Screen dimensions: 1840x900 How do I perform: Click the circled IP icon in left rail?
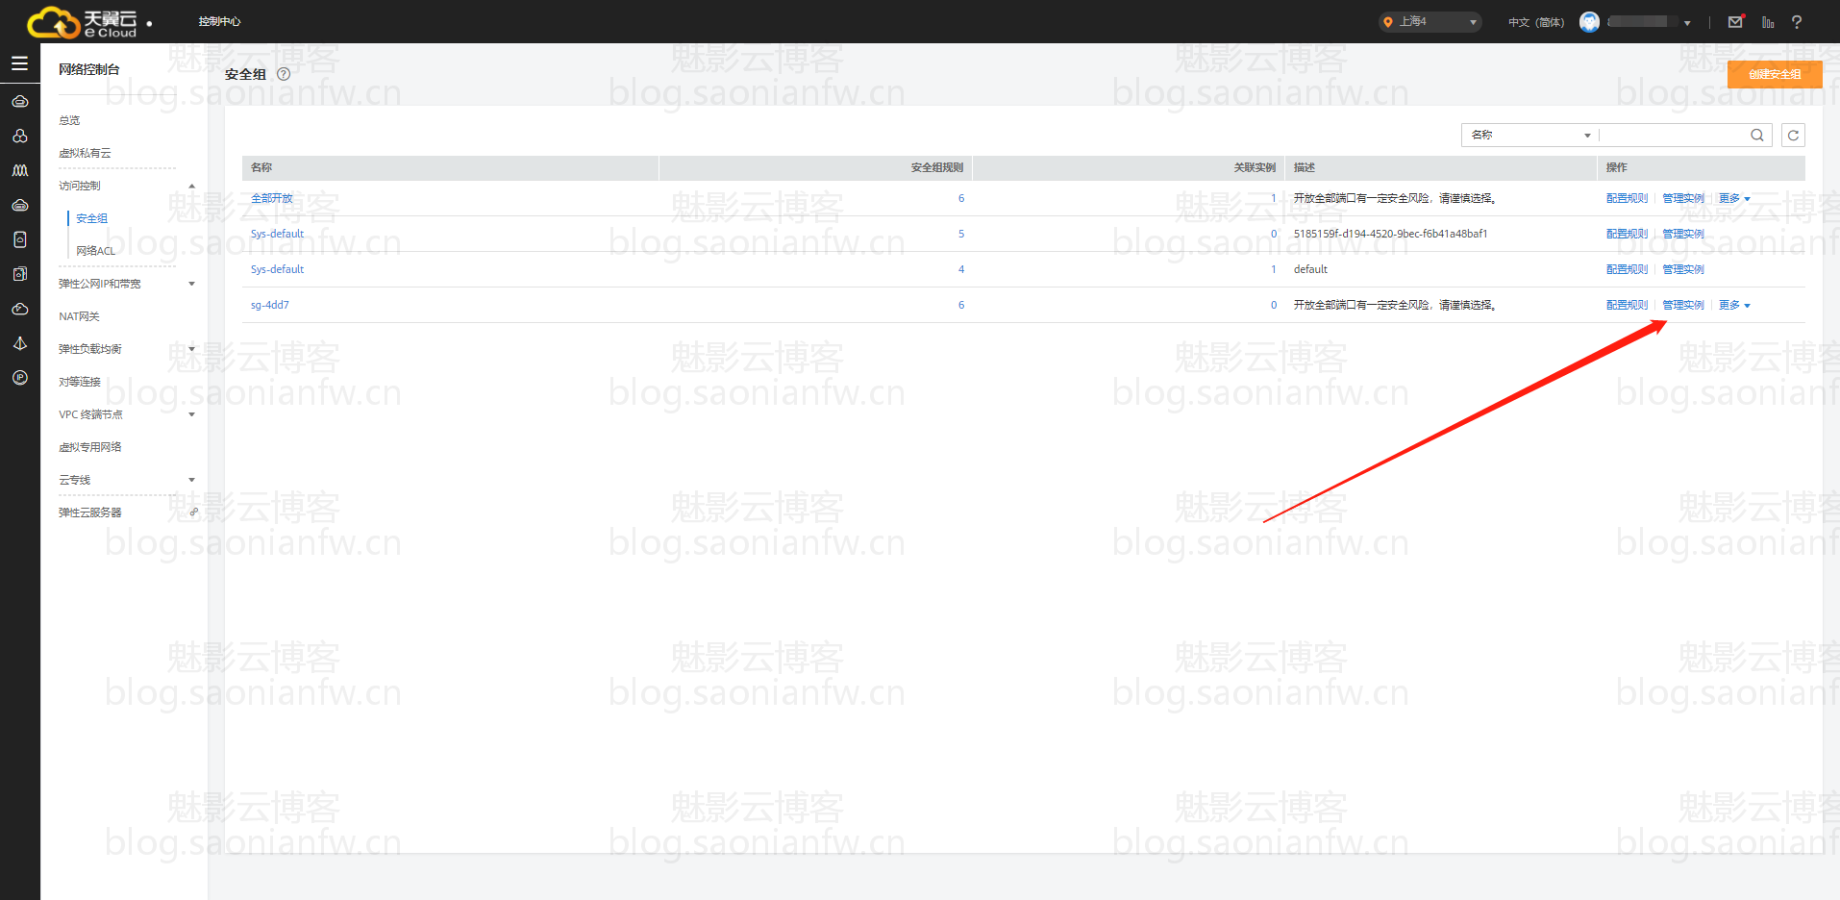[19, 378]
